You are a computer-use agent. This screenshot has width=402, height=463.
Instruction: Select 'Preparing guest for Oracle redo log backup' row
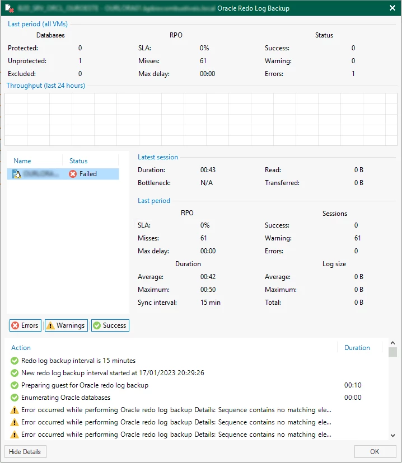pos(197,385)
